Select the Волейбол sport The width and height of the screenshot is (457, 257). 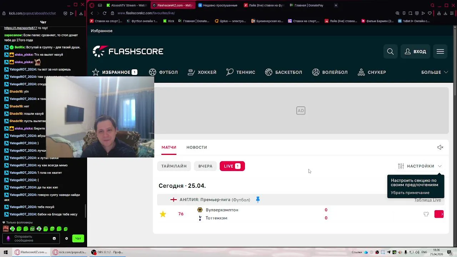pos(330,72)
